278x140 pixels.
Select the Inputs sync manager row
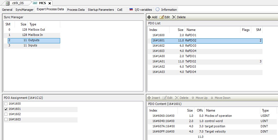coord(32,46)
